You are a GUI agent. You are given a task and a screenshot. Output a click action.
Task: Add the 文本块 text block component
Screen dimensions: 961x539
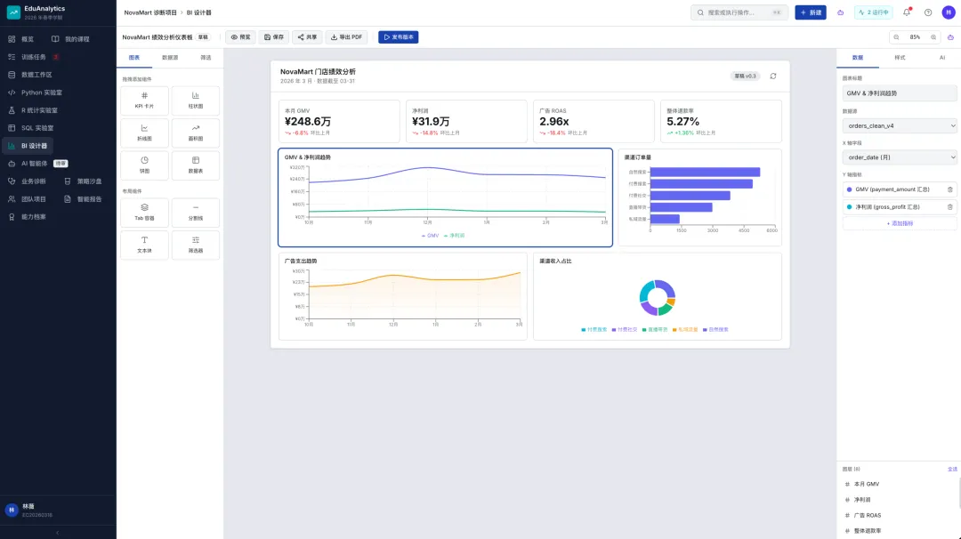(x=145, y=245)
